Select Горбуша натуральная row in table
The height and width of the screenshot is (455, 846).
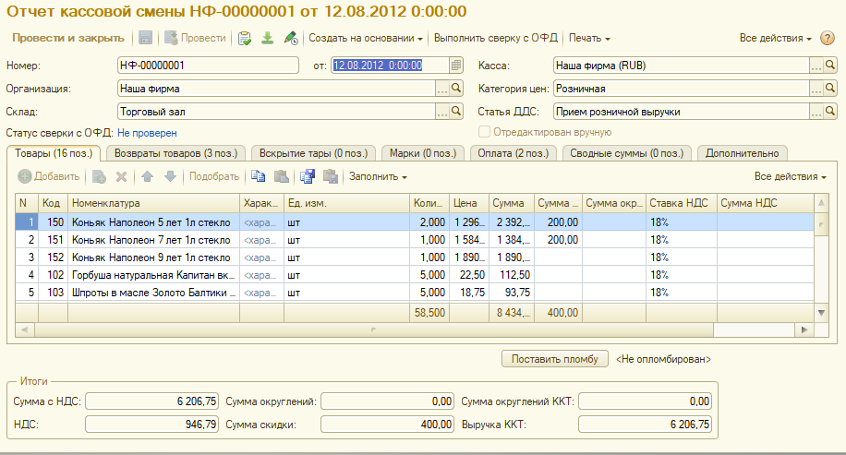(151, 274)
